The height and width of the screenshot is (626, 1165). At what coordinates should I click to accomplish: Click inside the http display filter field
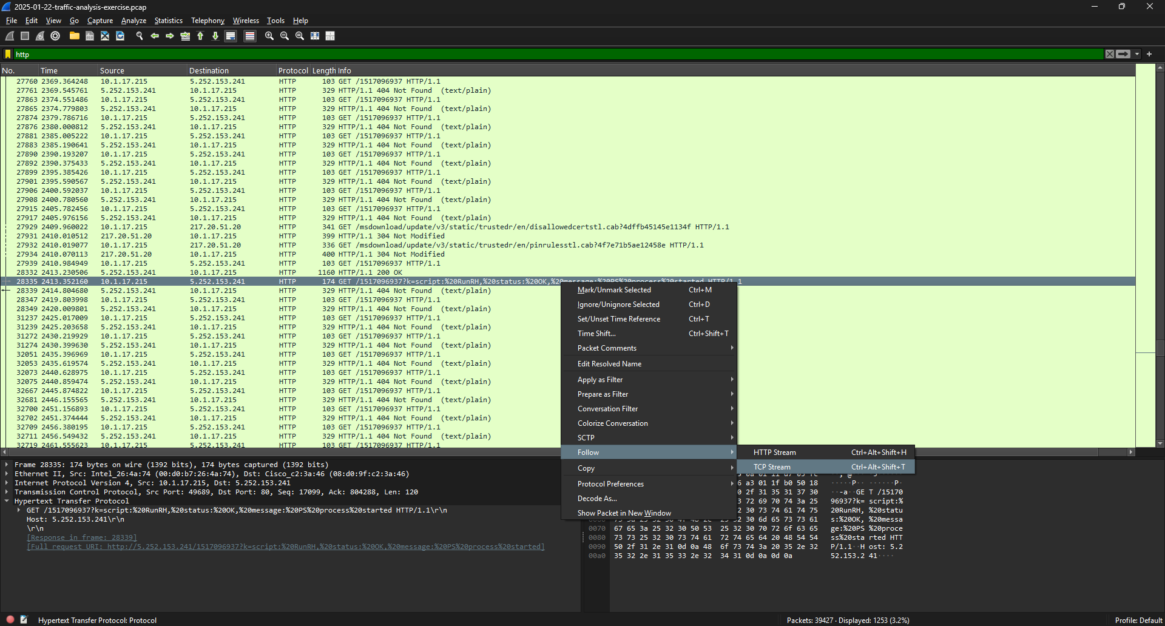click(x=243, y=54)
